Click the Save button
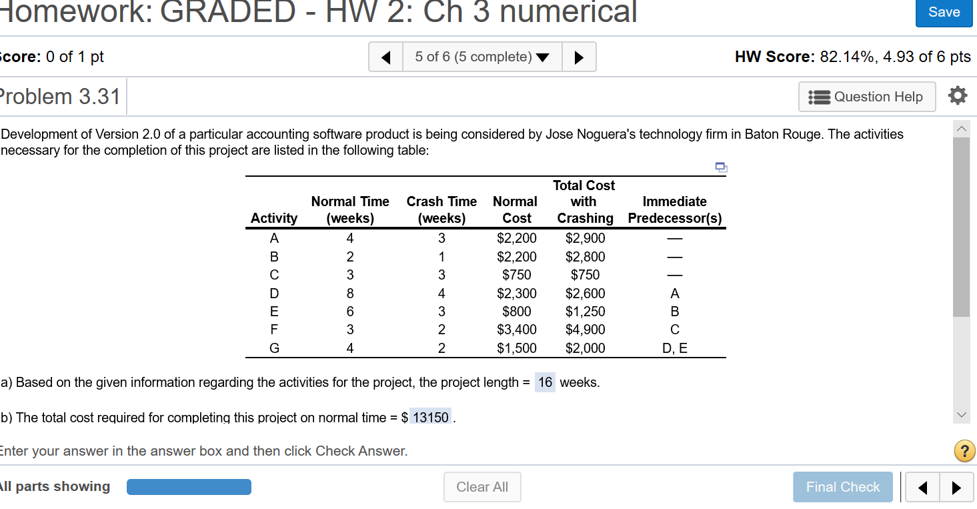977x509 pixels. click(944, 12)
